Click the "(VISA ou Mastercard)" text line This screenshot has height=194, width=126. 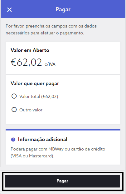[x=32, y=156]
